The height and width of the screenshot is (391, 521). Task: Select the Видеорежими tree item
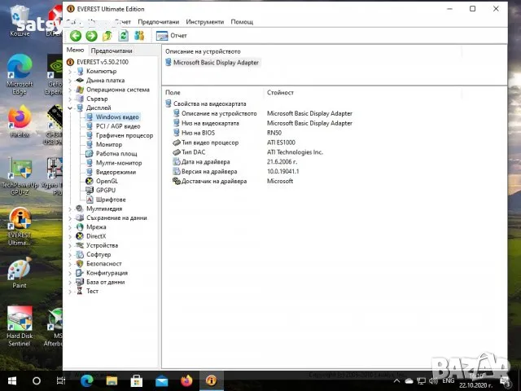pos(116,172)
